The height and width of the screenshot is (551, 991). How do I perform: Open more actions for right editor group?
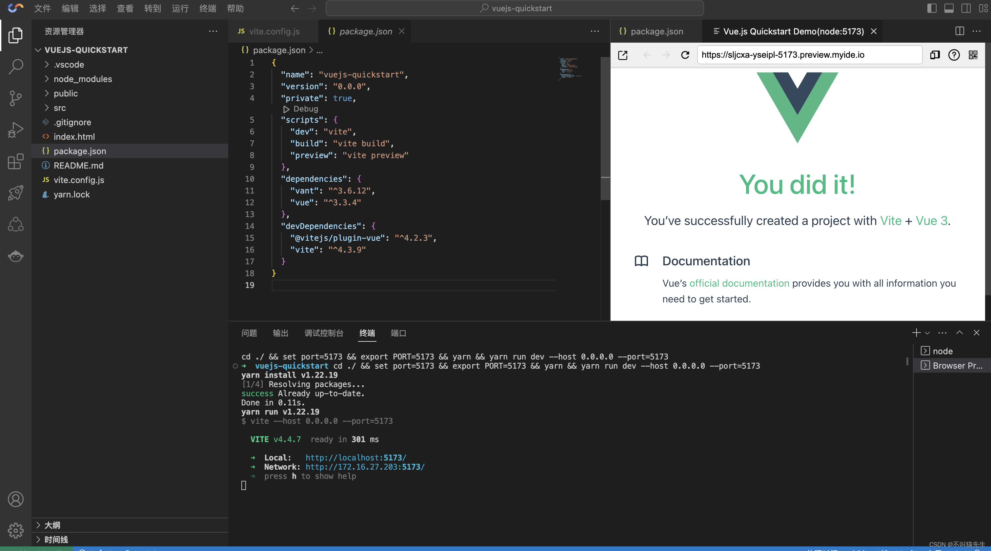(x=977, y=31)
